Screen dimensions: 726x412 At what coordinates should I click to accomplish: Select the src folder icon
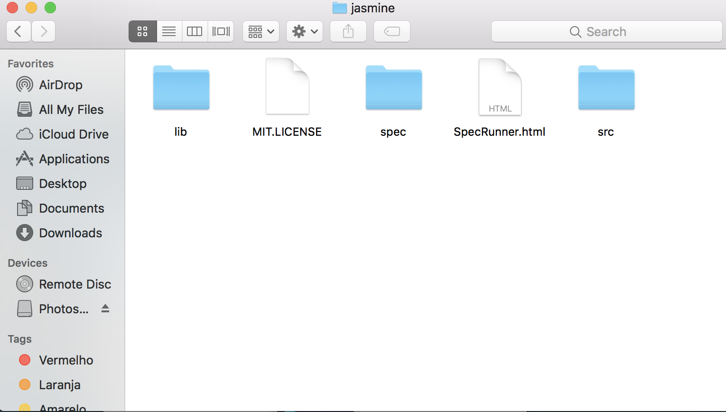coord(606,88)
